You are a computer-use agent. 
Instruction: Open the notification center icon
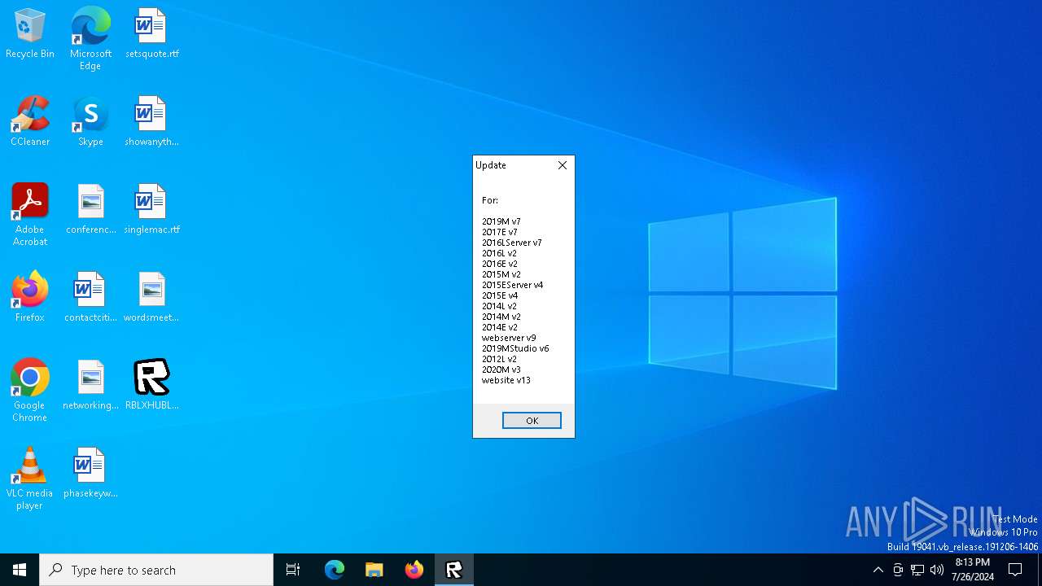(x=1015, y=570)
